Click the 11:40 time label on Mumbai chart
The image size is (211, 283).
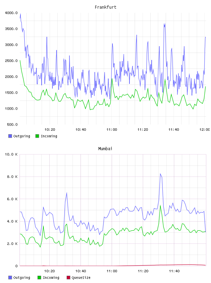tap(174, 271)
